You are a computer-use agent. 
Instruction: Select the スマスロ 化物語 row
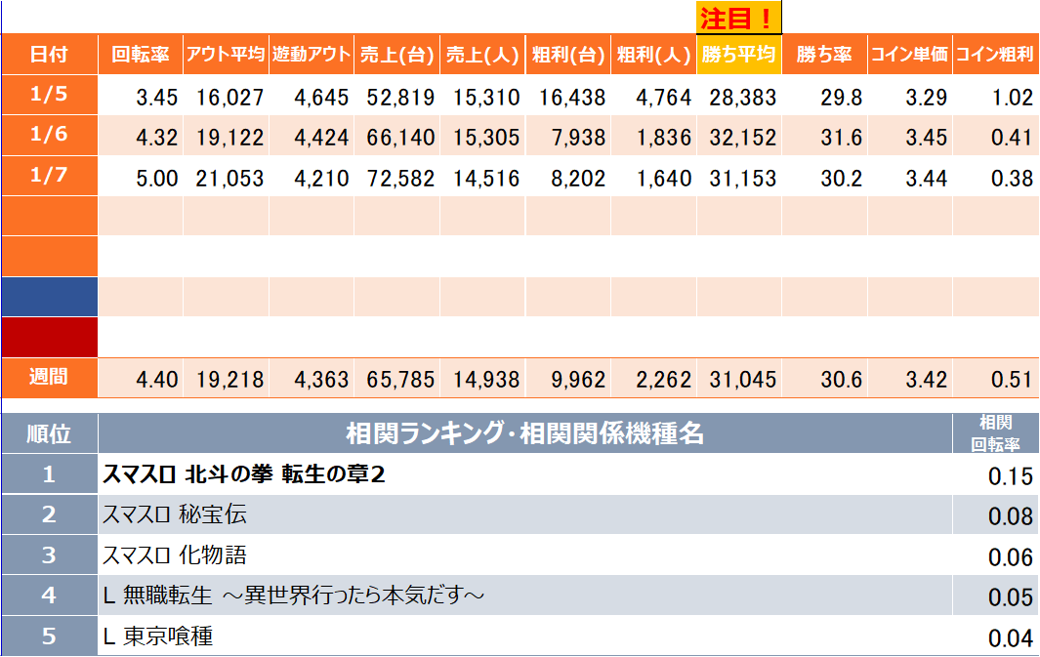click(x=175, y=555)
